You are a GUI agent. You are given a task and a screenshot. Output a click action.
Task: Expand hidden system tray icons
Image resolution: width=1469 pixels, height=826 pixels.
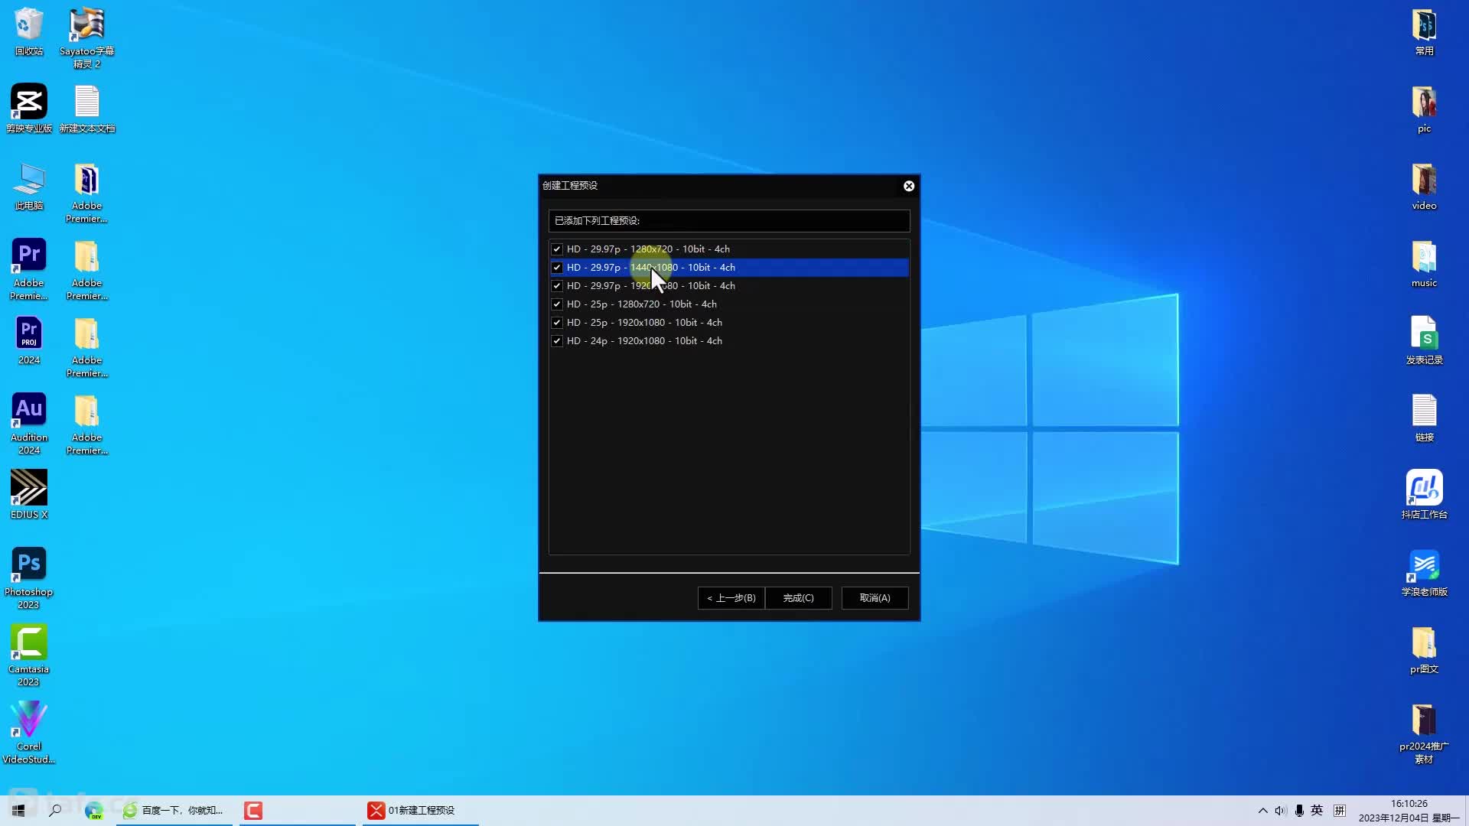pyautogui.click(x=1262, y=810)
